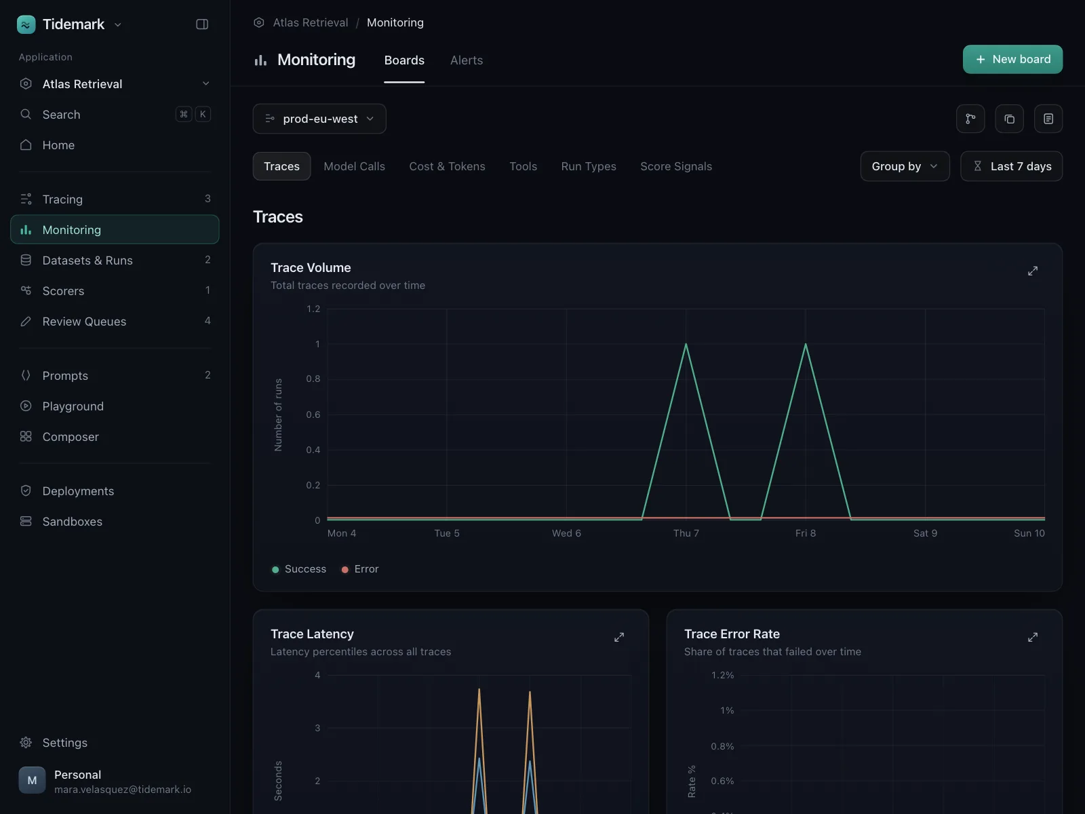The width and height of the screenshot is (1085, 814).
Task: Open Datasets & Runs in the sidebar
Action: (115, 260)
